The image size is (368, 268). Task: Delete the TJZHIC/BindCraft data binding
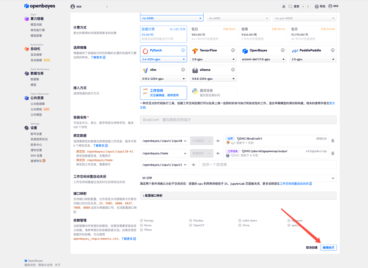333,141
